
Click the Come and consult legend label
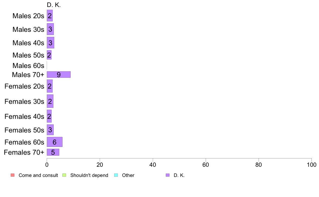pyautogui.click(x=38, y=175)
